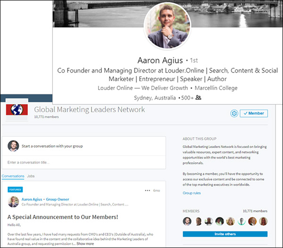Click Marcellin College on the profile
The image size is (283, 248).
pyautogui.click(x=216, y=88)
